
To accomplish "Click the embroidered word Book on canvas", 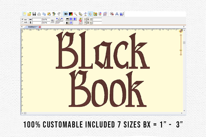I will coord(108,89).
